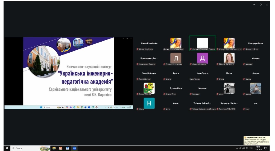Switch the УКР keyboard language indicator
Image resolution: width=275 pixels, height=151 pixels.
point(251,148)
